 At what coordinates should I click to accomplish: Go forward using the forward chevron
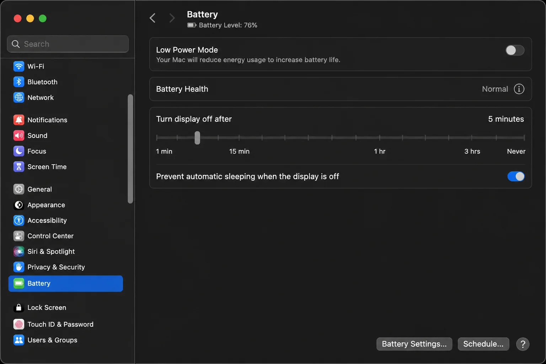(x=172, y=18)
